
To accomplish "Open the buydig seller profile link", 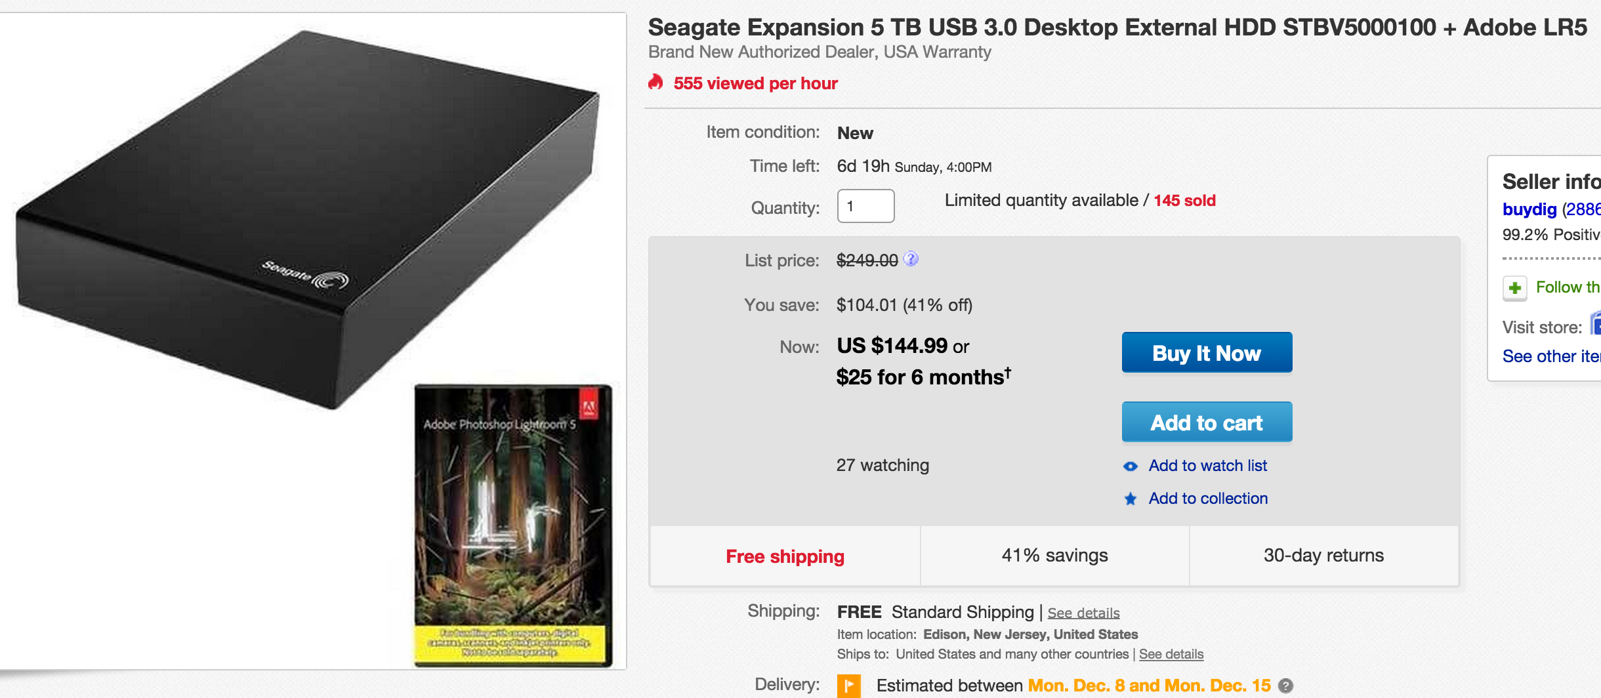I will tap(1529, 209).
